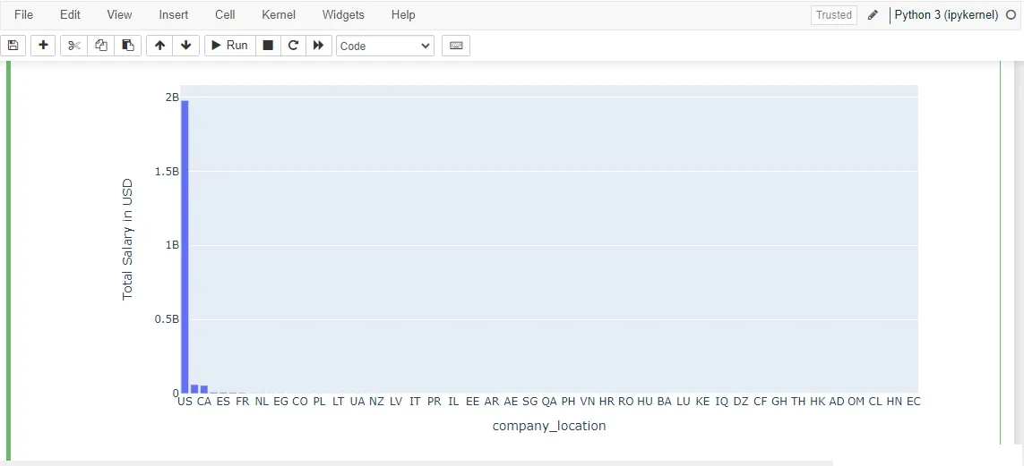1024x466 pixels.
Task: Move selected cell down arrow
Action: click(x=185, y=46)
